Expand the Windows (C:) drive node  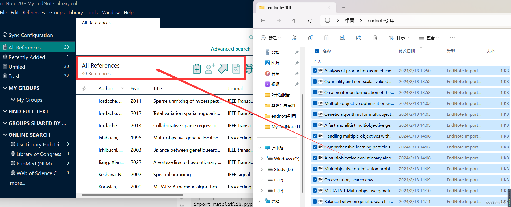click(x=262, y=159)
